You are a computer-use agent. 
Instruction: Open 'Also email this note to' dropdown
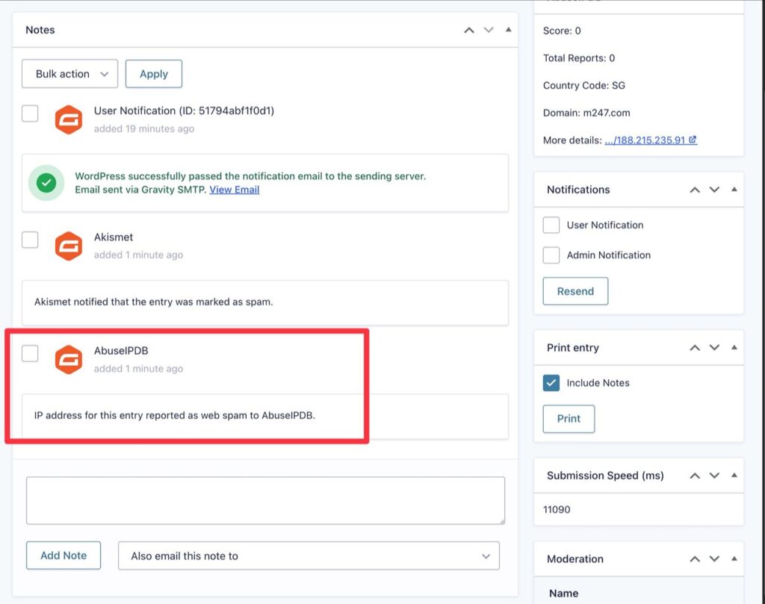tap(309, 555)
